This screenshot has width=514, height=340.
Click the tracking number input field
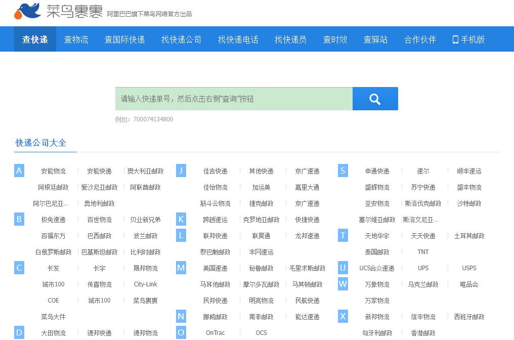tap(233, 98)
